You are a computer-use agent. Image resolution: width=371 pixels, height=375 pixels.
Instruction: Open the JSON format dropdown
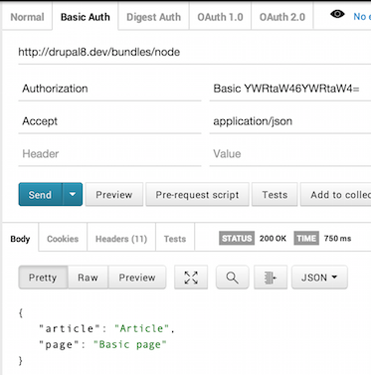pyautogui.click(x=319, y=278)
